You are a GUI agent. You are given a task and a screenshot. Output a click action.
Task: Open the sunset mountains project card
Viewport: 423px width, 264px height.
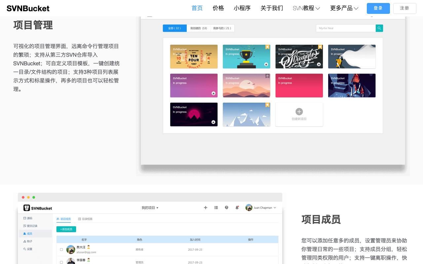[246, 85]
